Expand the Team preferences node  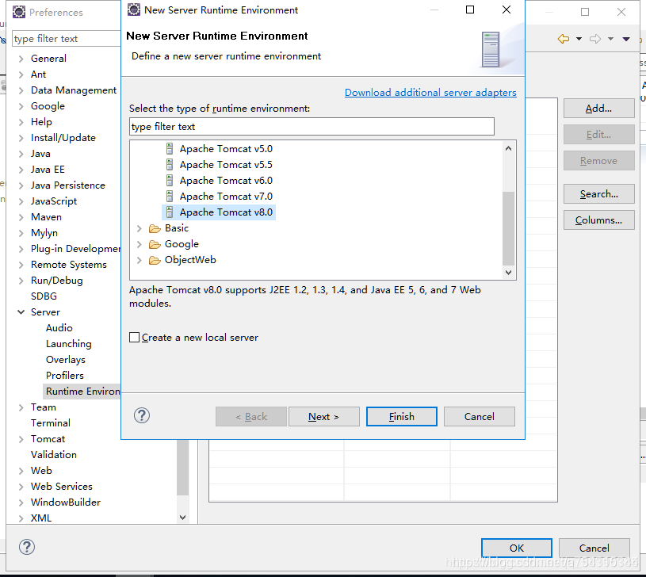click(x=21, y=407)
